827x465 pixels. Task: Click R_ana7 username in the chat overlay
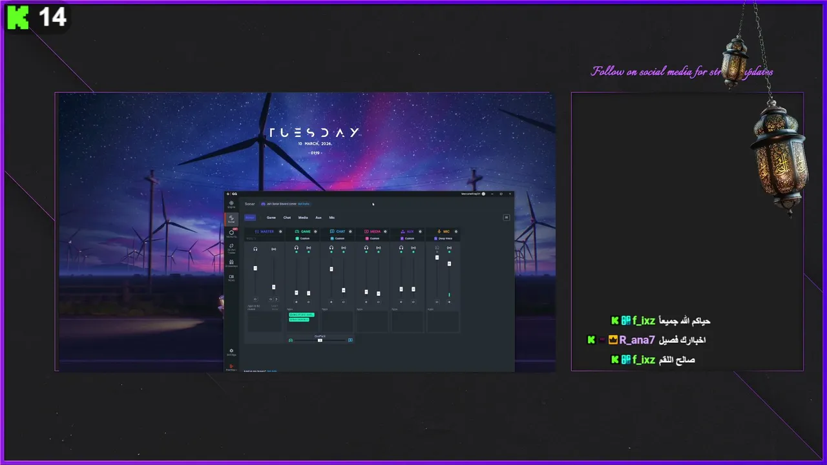(x=637, y=340)
